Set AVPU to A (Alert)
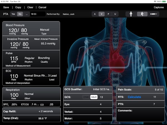 pyautogui.click(x=95, y=14)
